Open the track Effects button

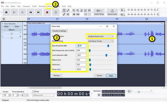pyautogui.click(x=12, y=30)
